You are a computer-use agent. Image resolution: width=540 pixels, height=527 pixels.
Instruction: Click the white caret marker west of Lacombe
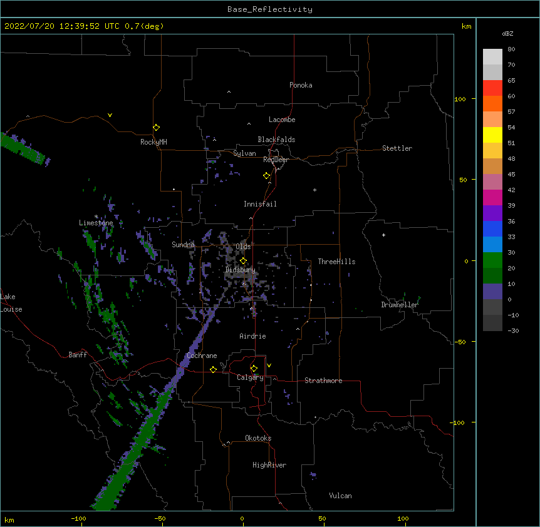tap(249, 123)
